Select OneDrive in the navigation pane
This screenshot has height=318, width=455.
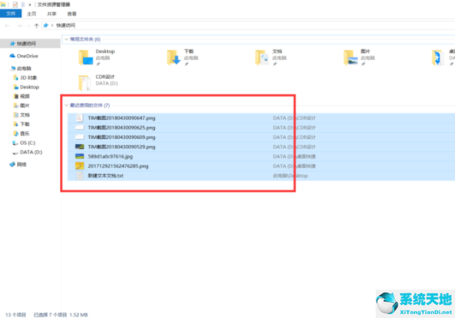pos(27,56)
